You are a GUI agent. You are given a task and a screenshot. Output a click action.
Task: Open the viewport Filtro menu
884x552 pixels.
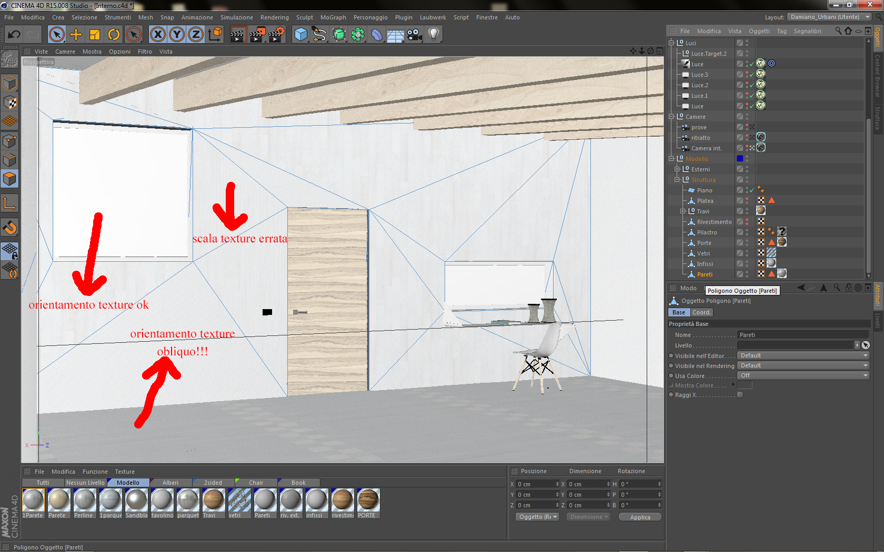[x=145, y=52]
